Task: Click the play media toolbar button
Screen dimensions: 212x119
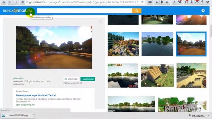Action: (162, 2)
